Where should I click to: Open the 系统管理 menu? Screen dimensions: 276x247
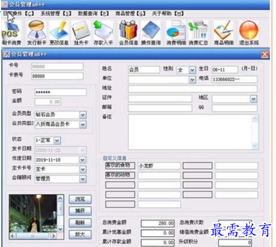click(x=56, y=13)
